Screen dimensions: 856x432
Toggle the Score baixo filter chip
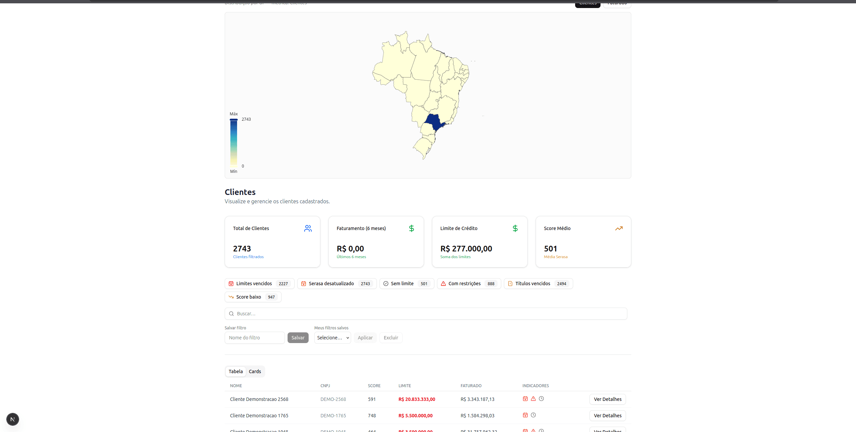pos(253,297)
